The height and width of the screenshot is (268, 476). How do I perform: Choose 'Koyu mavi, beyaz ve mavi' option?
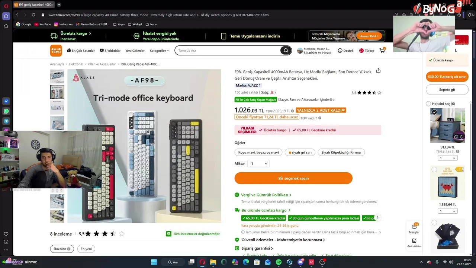point(258,152)
